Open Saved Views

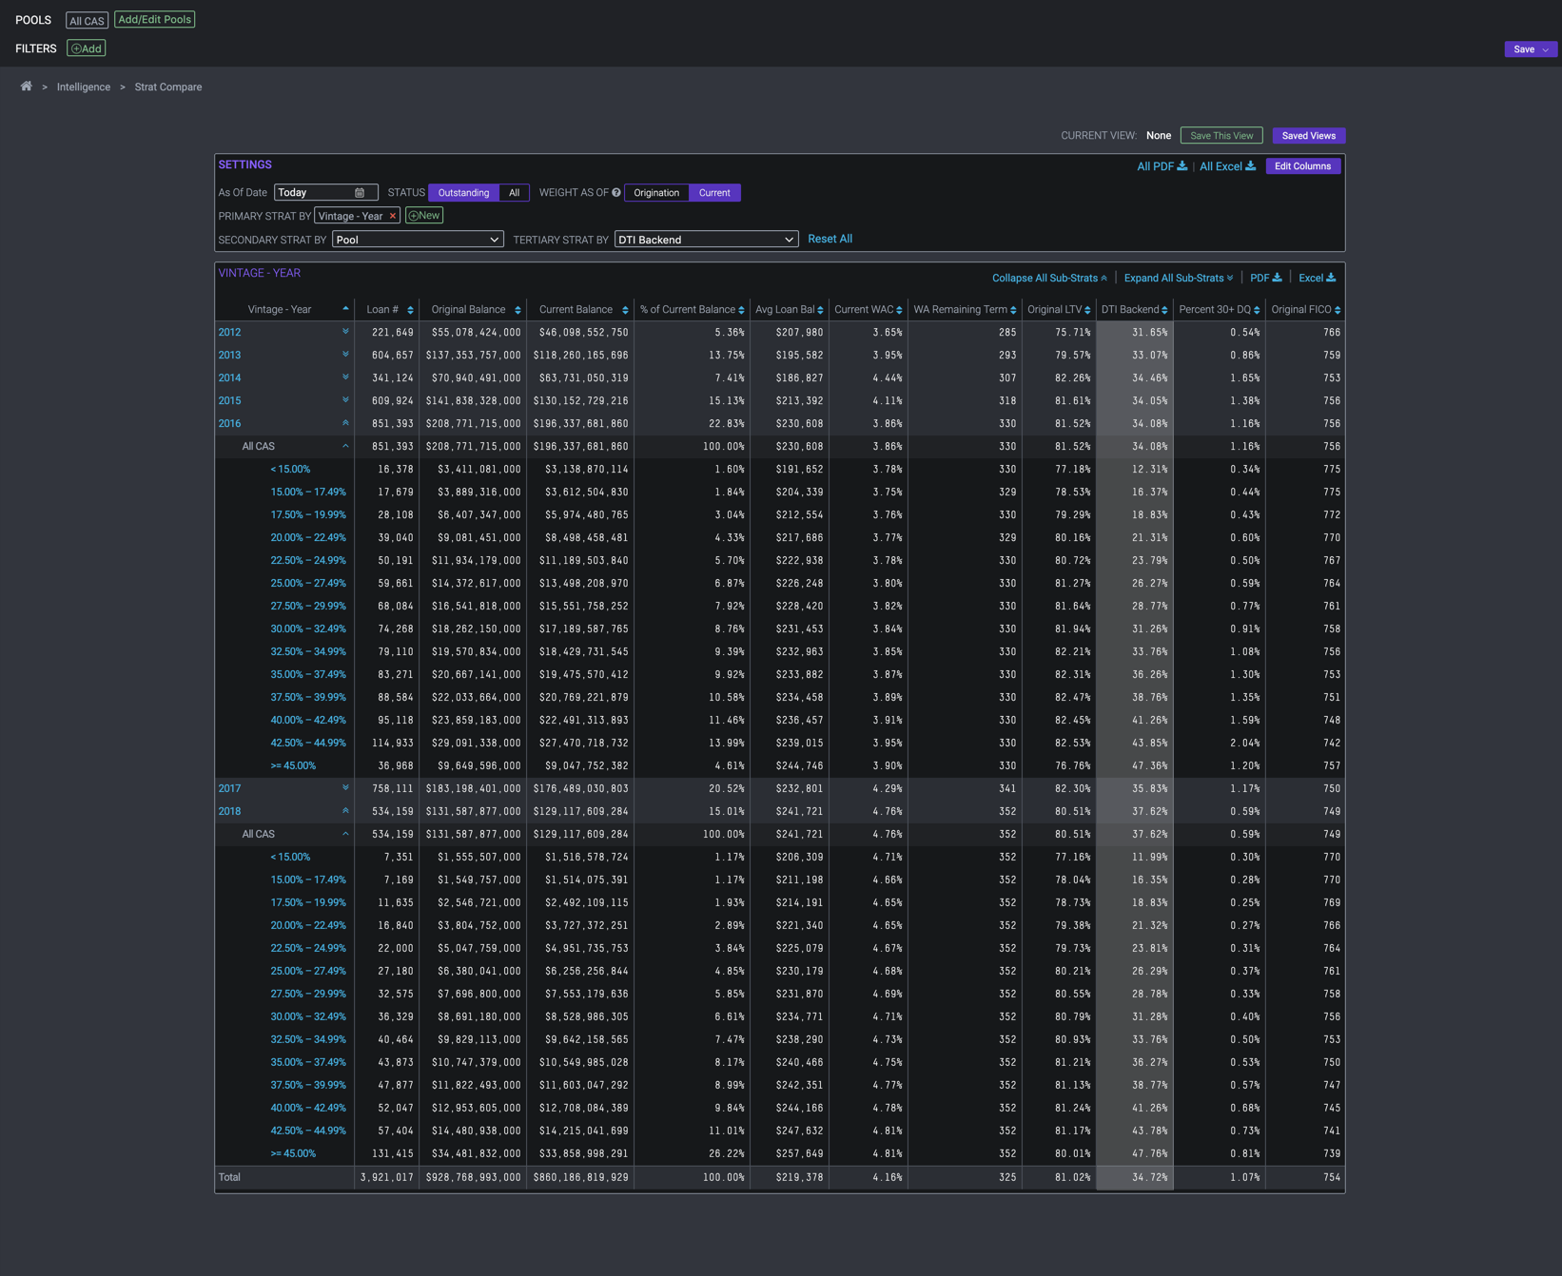tap(1308, 136)
